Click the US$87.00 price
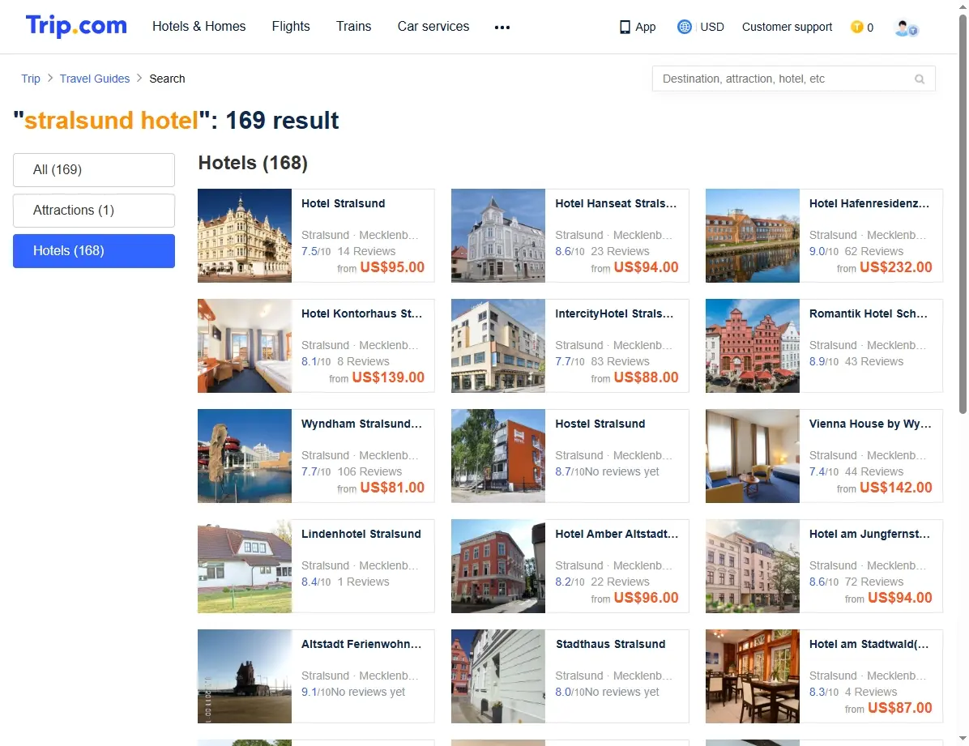Image resolution: width=969 pixels, height=746 pixels. point(900,708)
